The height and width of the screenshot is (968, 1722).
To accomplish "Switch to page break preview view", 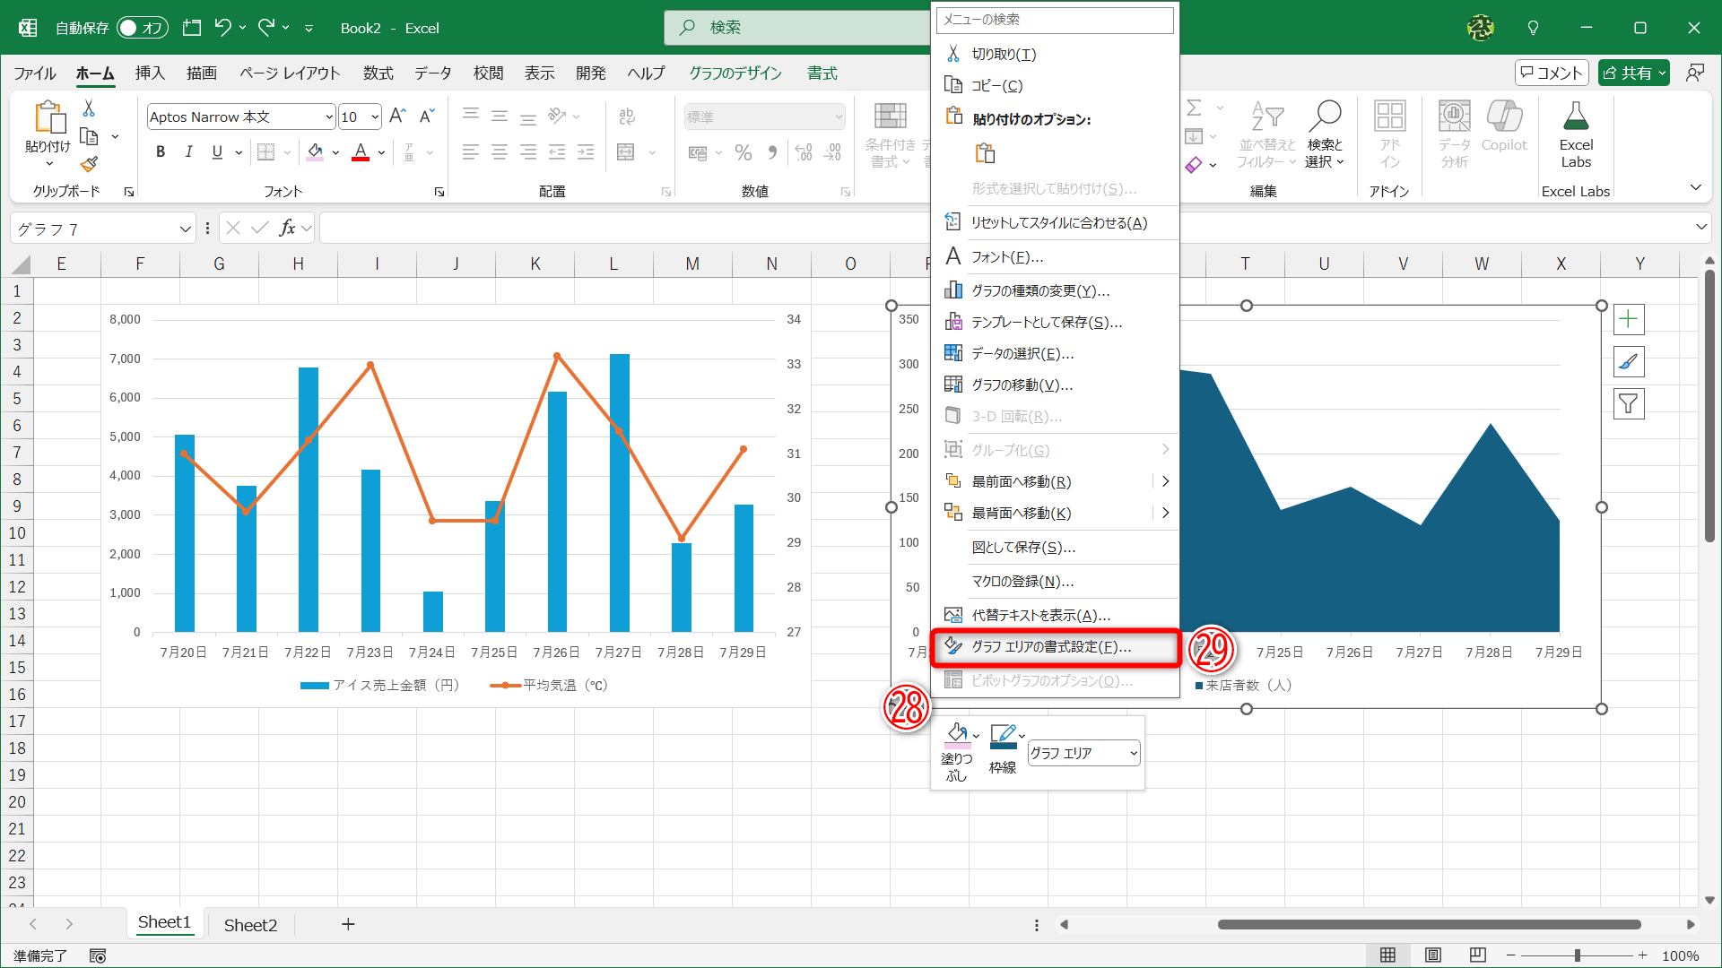I will click(x=1477, y=955).
